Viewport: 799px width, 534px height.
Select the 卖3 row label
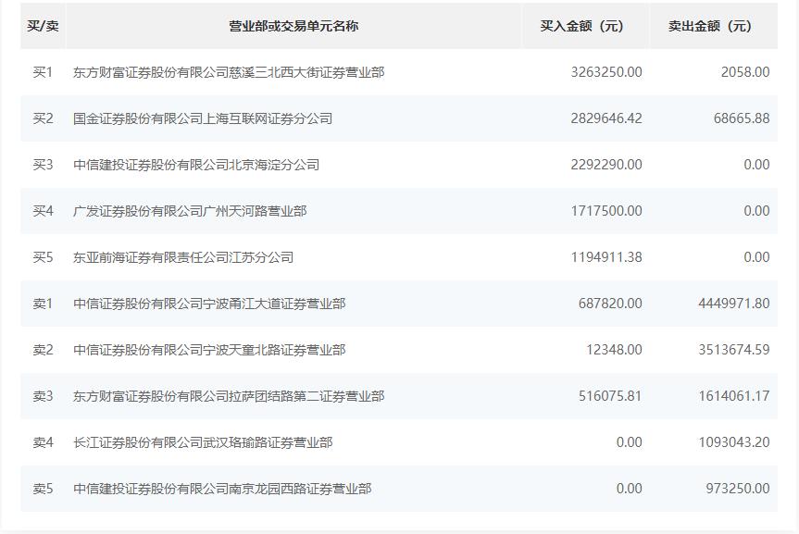(x=43, y=396)
